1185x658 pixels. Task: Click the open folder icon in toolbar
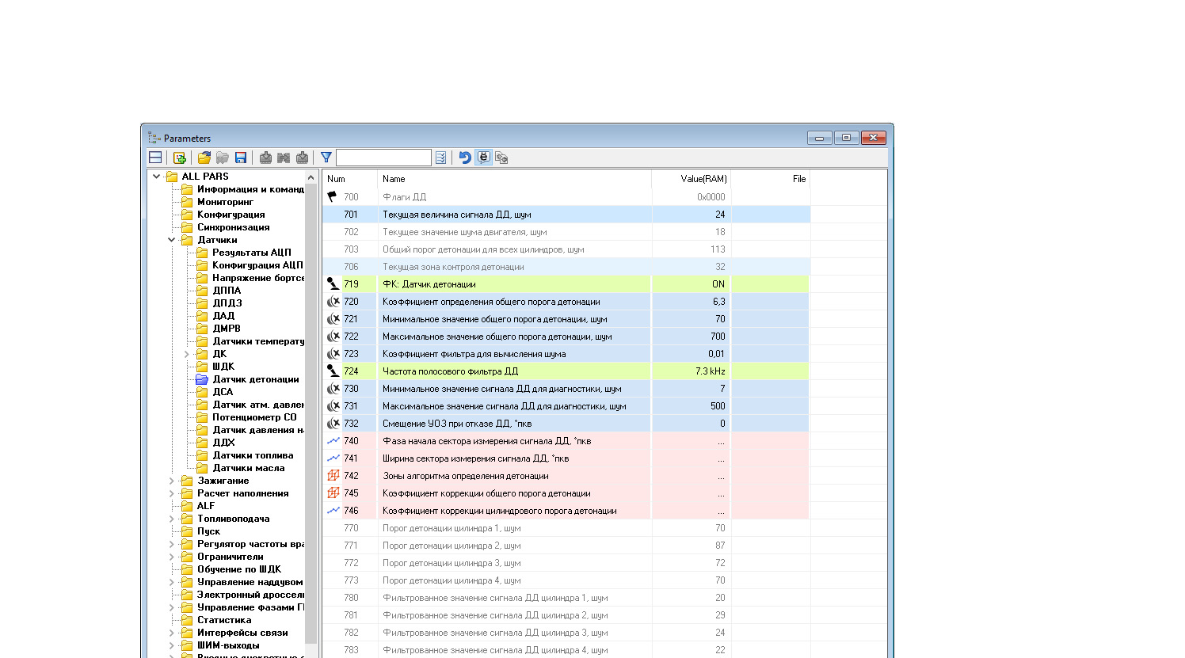pyautogui.click(x=204, y=158)
